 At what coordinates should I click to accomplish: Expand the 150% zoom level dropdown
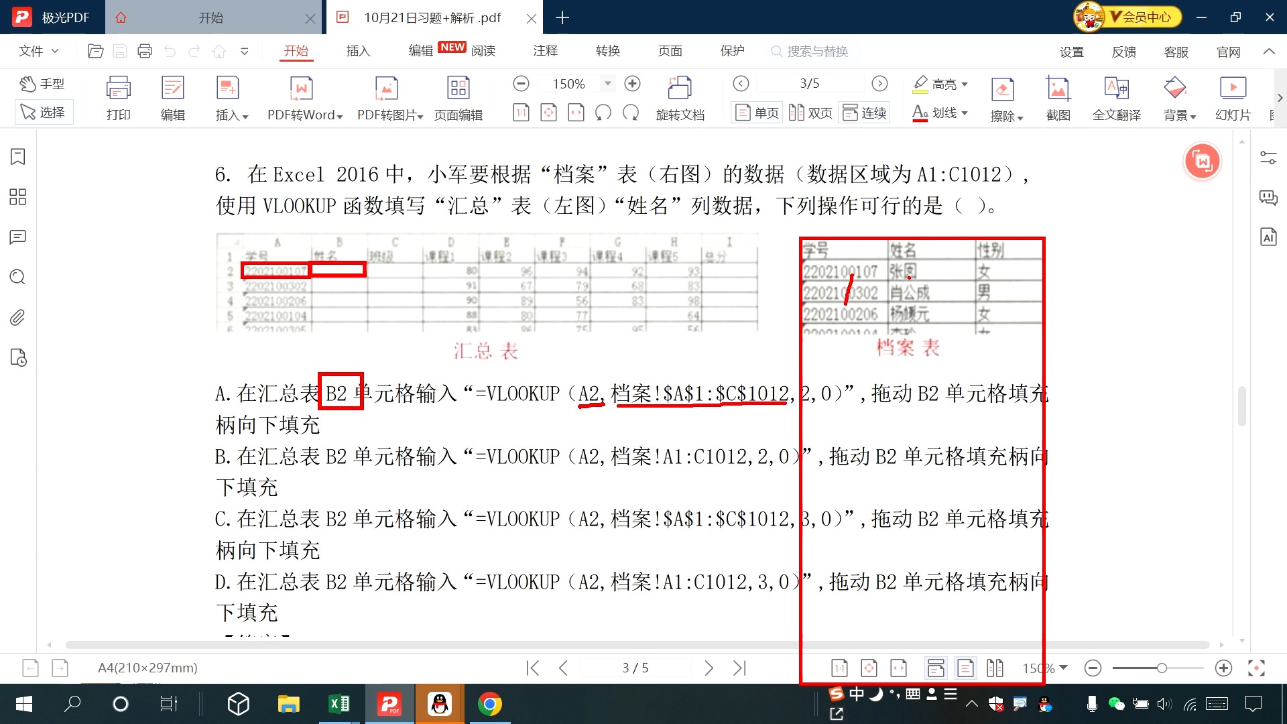pos(608,84)
